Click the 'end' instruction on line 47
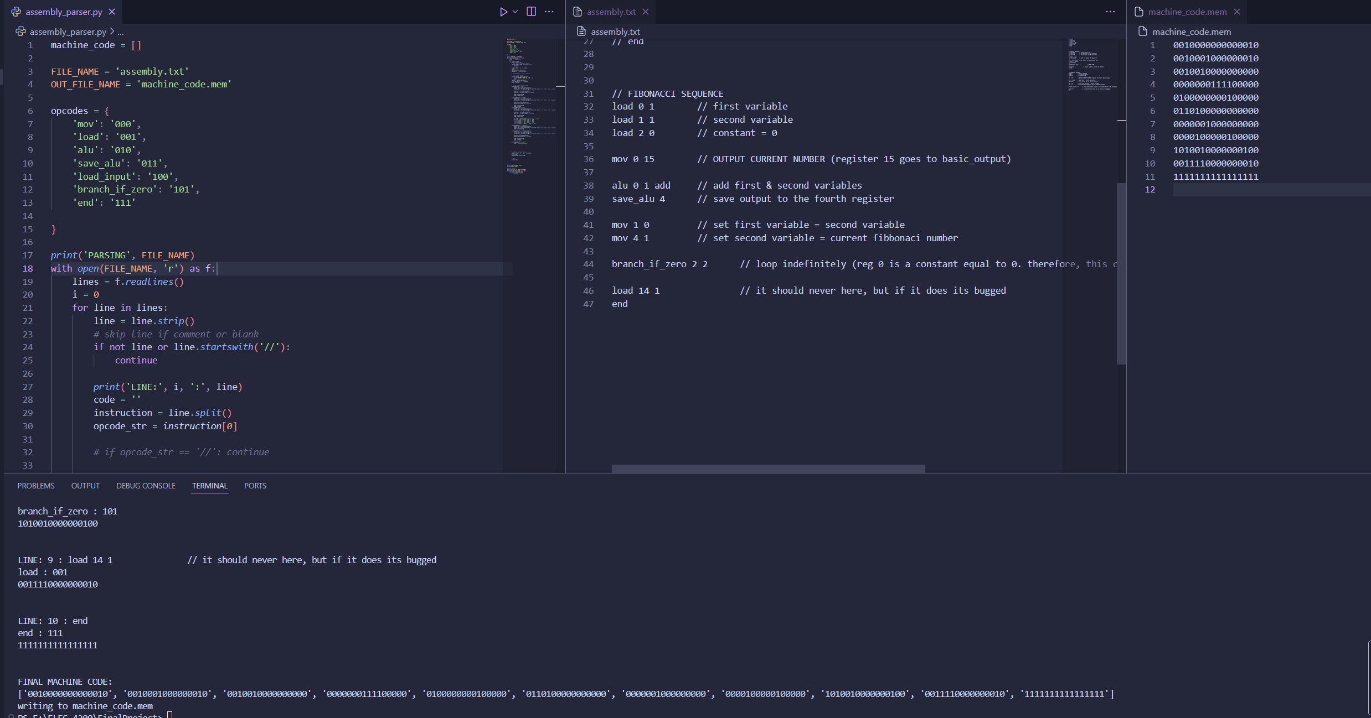This screenshot has width=1371, height=718. 620,304
